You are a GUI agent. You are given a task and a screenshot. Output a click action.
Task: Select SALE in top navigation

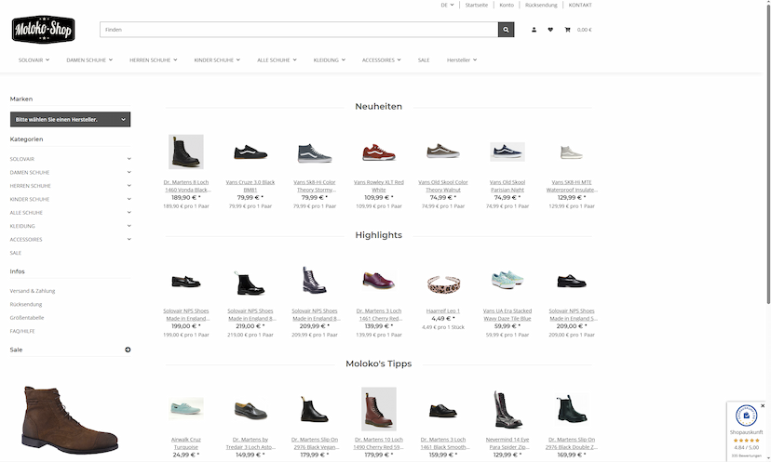tap(424, 59)
